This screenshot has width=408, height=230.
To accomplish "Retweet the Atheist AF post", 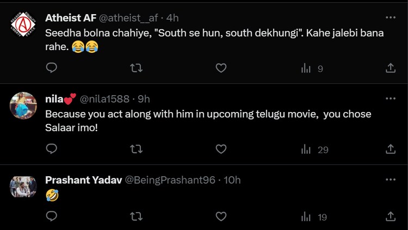I will [x=137, y=68].
